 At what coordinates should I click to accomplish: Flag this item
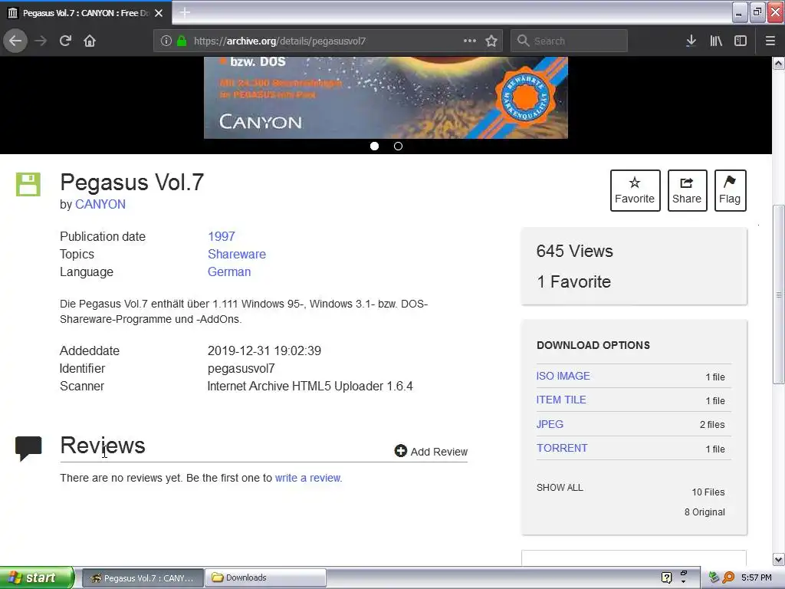730,190
